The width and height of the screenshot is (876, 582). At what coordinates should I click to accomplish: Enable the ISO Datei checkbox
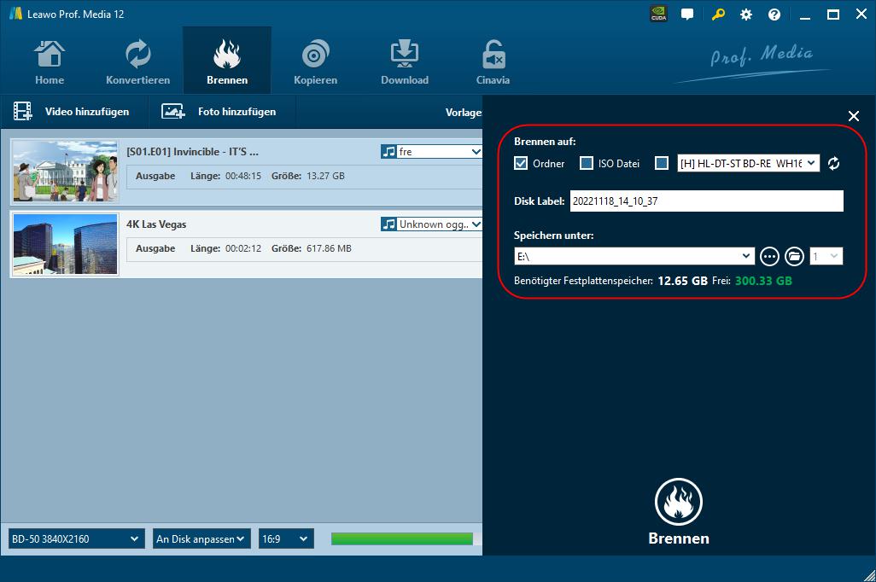coord(586,163)
